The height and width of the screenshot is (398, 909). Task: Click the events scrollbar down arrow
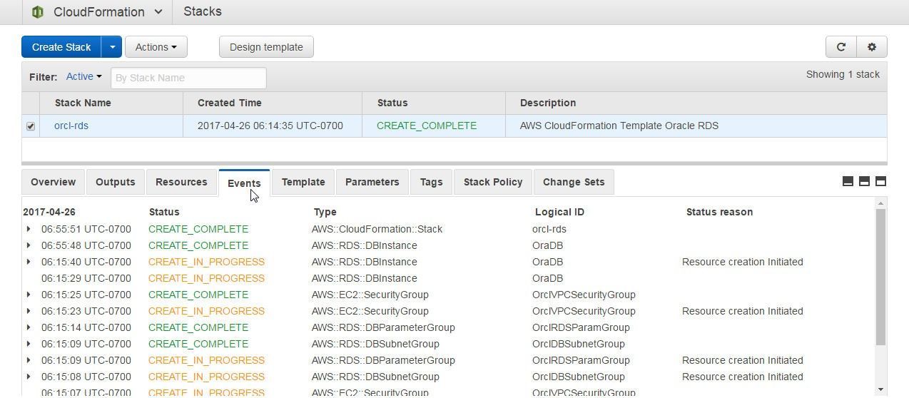click(x=880, y=389)
